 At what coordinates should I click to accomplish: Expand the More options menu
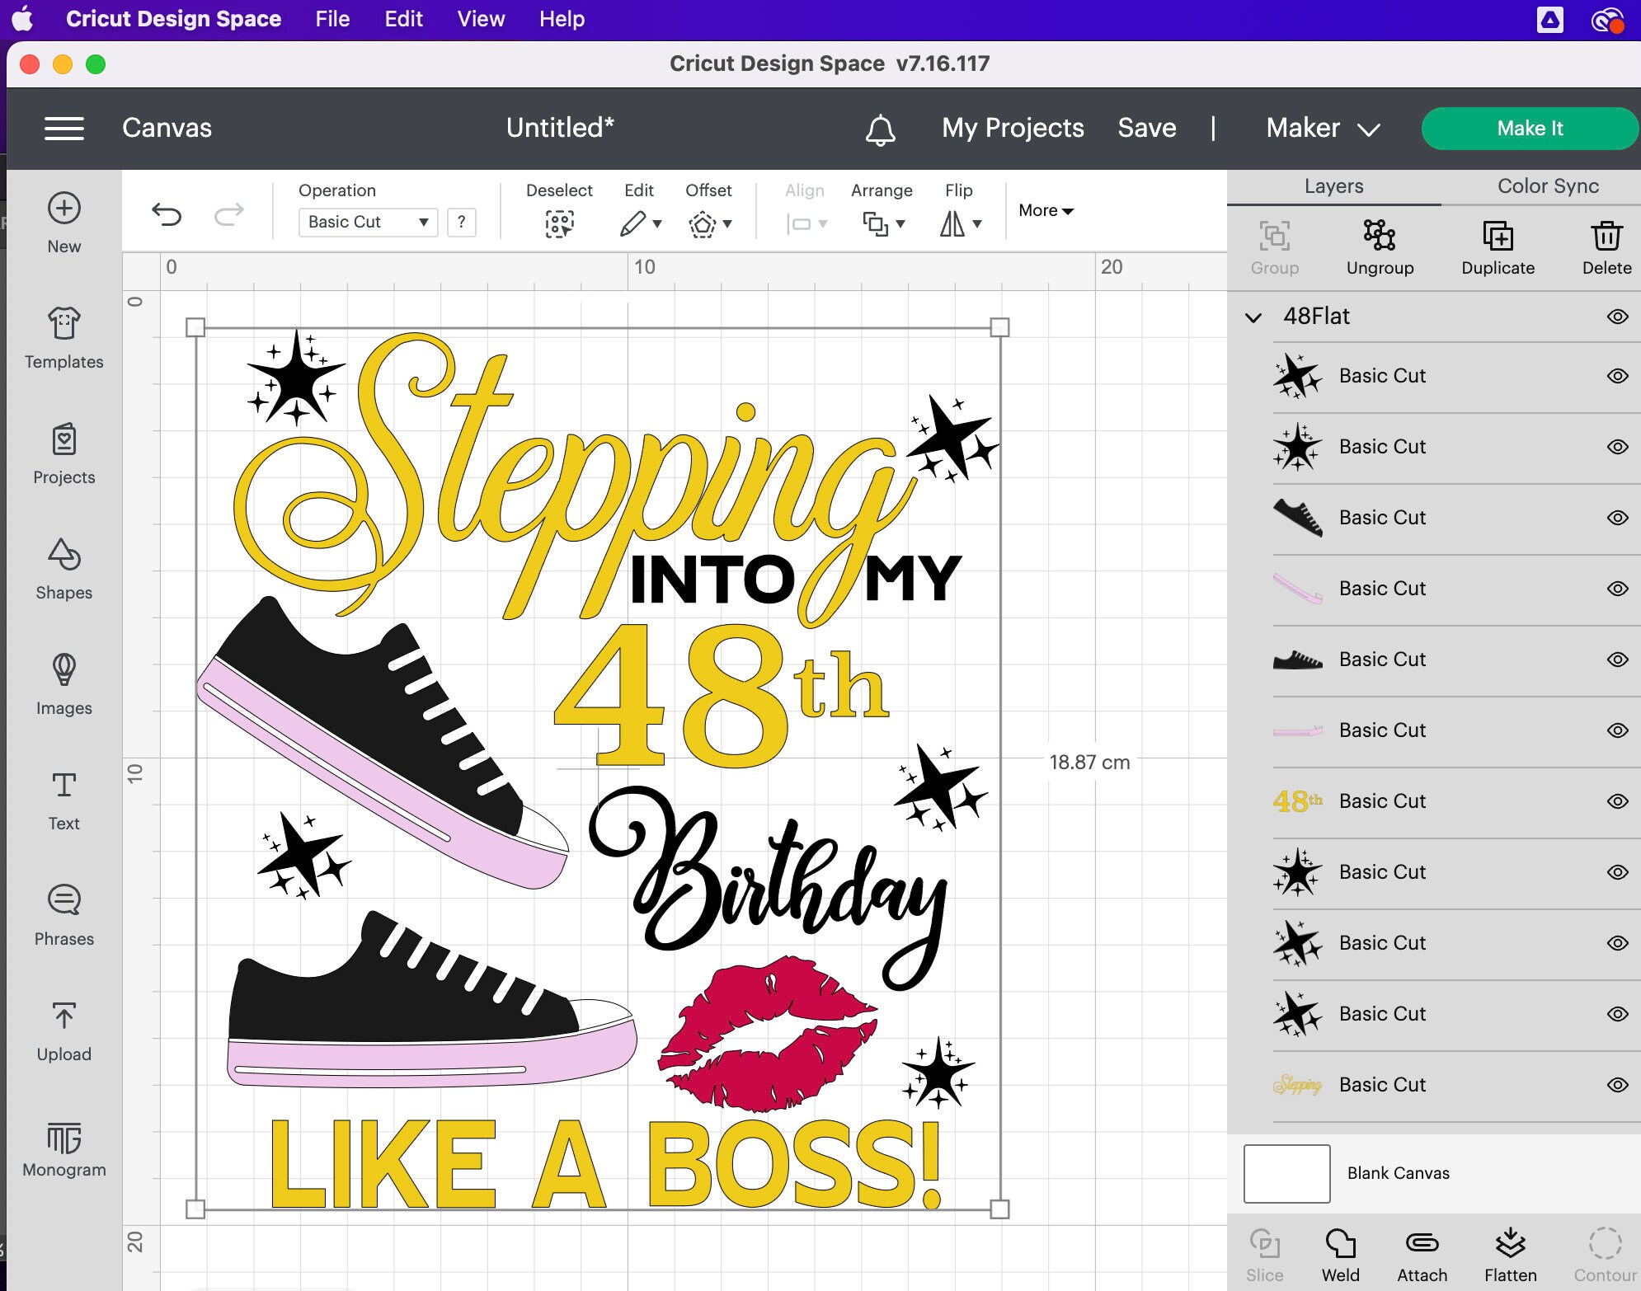1044,211
